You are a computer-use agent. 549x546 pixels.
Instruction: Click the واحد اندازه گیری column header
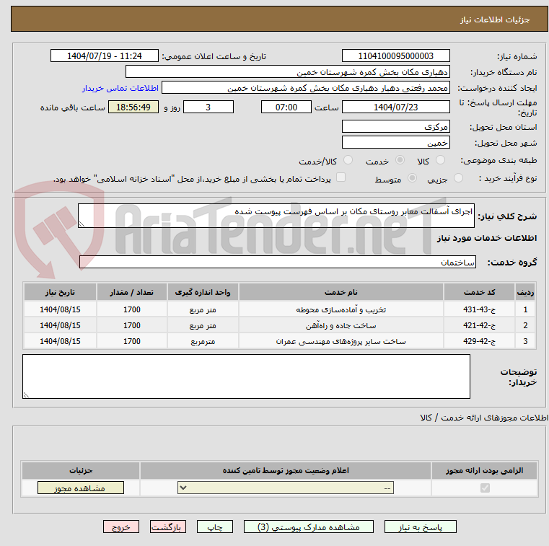(x=203, y=292)
